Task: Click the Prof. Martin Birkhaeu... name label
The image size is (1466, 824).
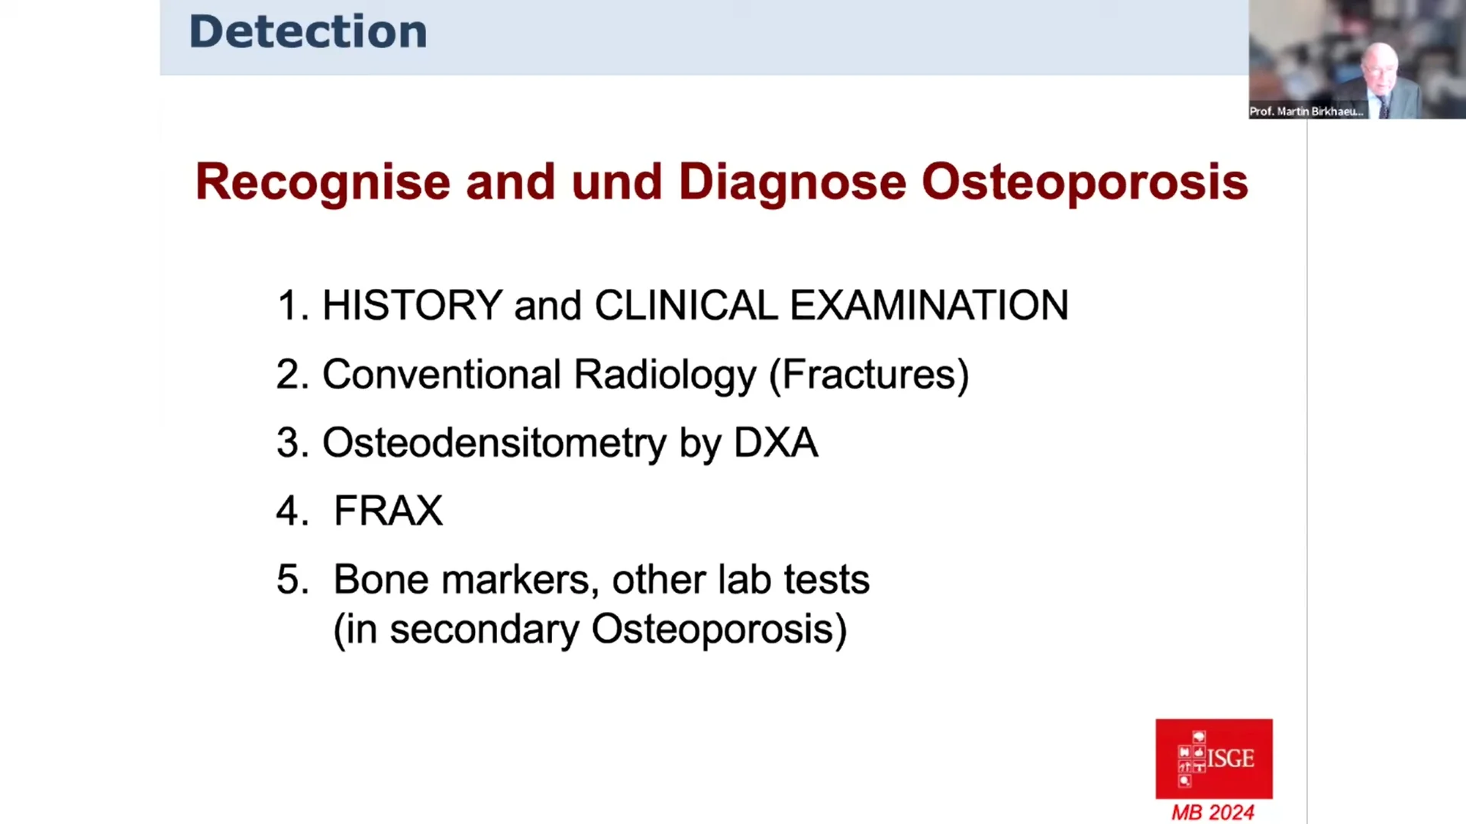Action: click(1306, 111)
